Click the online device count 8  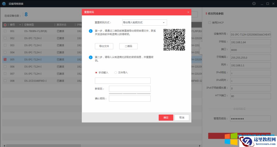pyautogui.click(x=26, y=14)
